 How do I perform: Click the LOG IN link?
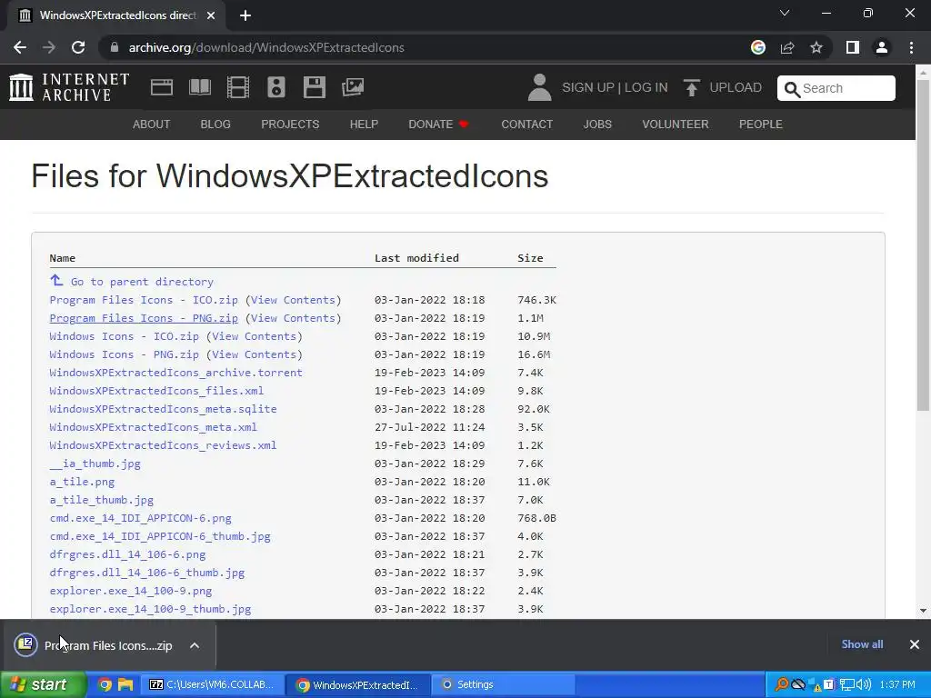(x=646, y=88)
